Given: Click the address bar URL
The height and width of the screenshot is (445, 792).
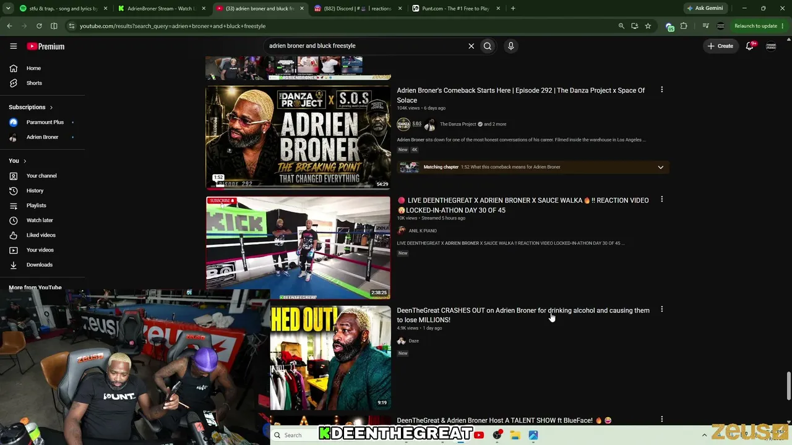Looking at the screenshot, I should pyautogui.click(x=173, y=26).
